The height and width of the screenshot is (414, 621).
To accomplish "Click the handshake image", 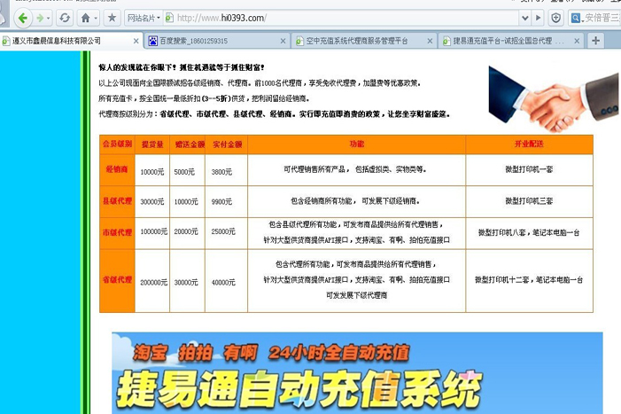I will [553, 98].
